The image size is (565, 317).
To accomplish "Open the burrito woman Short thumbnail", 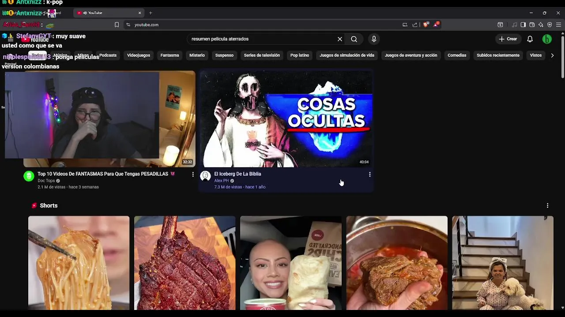I will pos(291,263).
